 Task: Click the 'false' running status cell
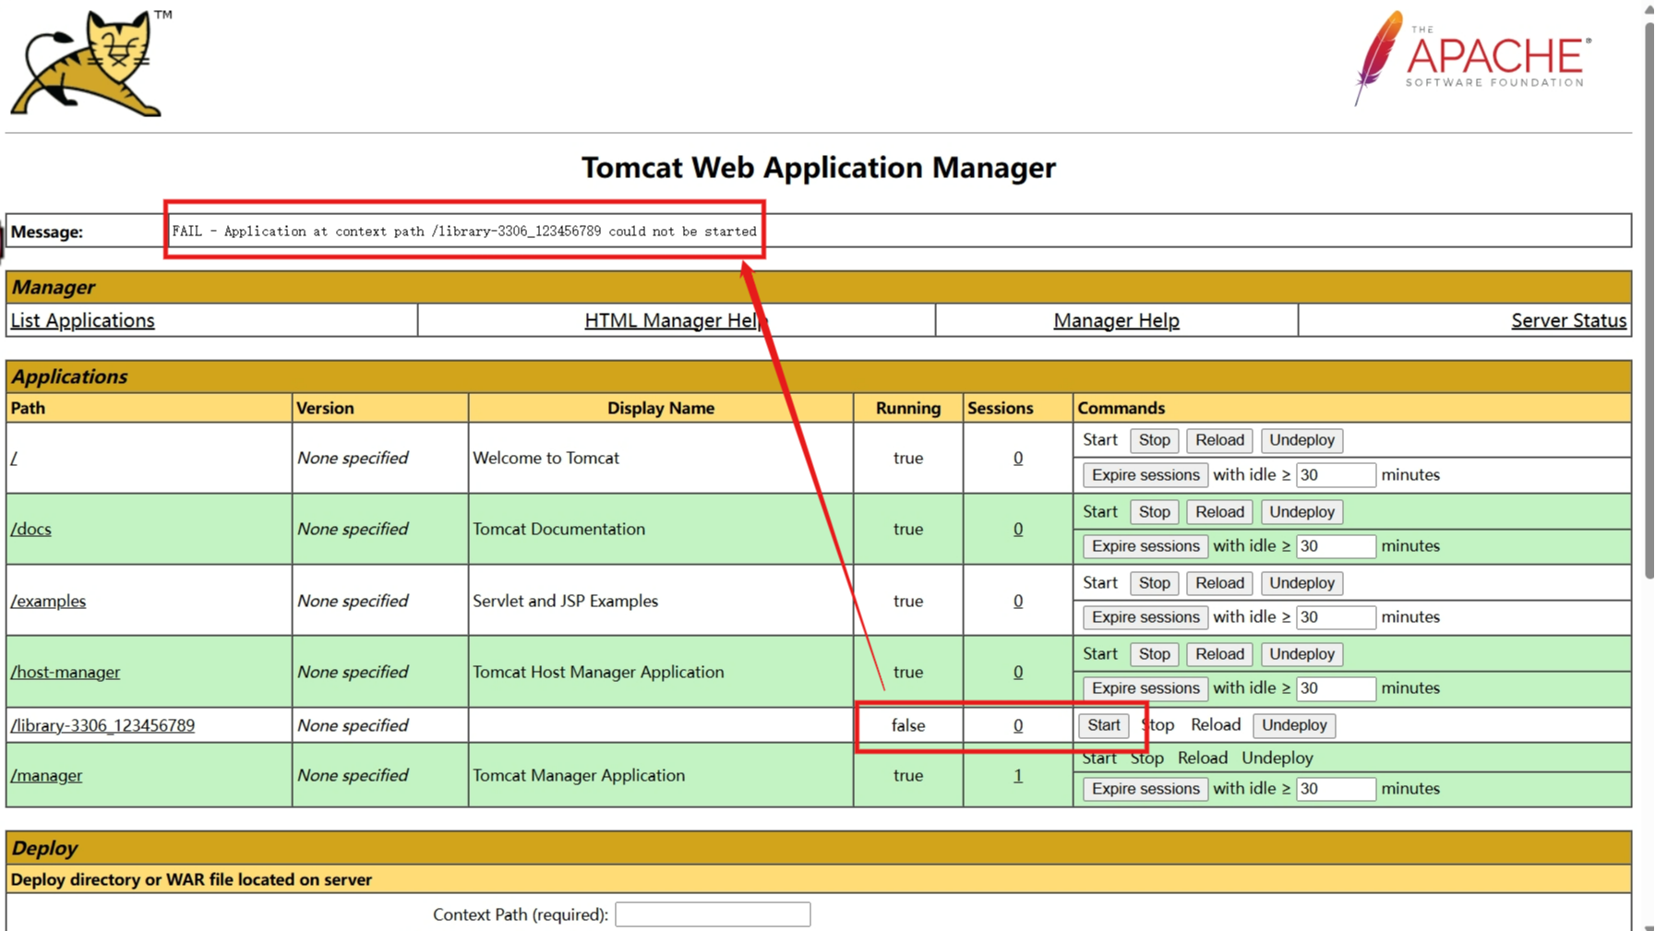[x=908, y=725]
